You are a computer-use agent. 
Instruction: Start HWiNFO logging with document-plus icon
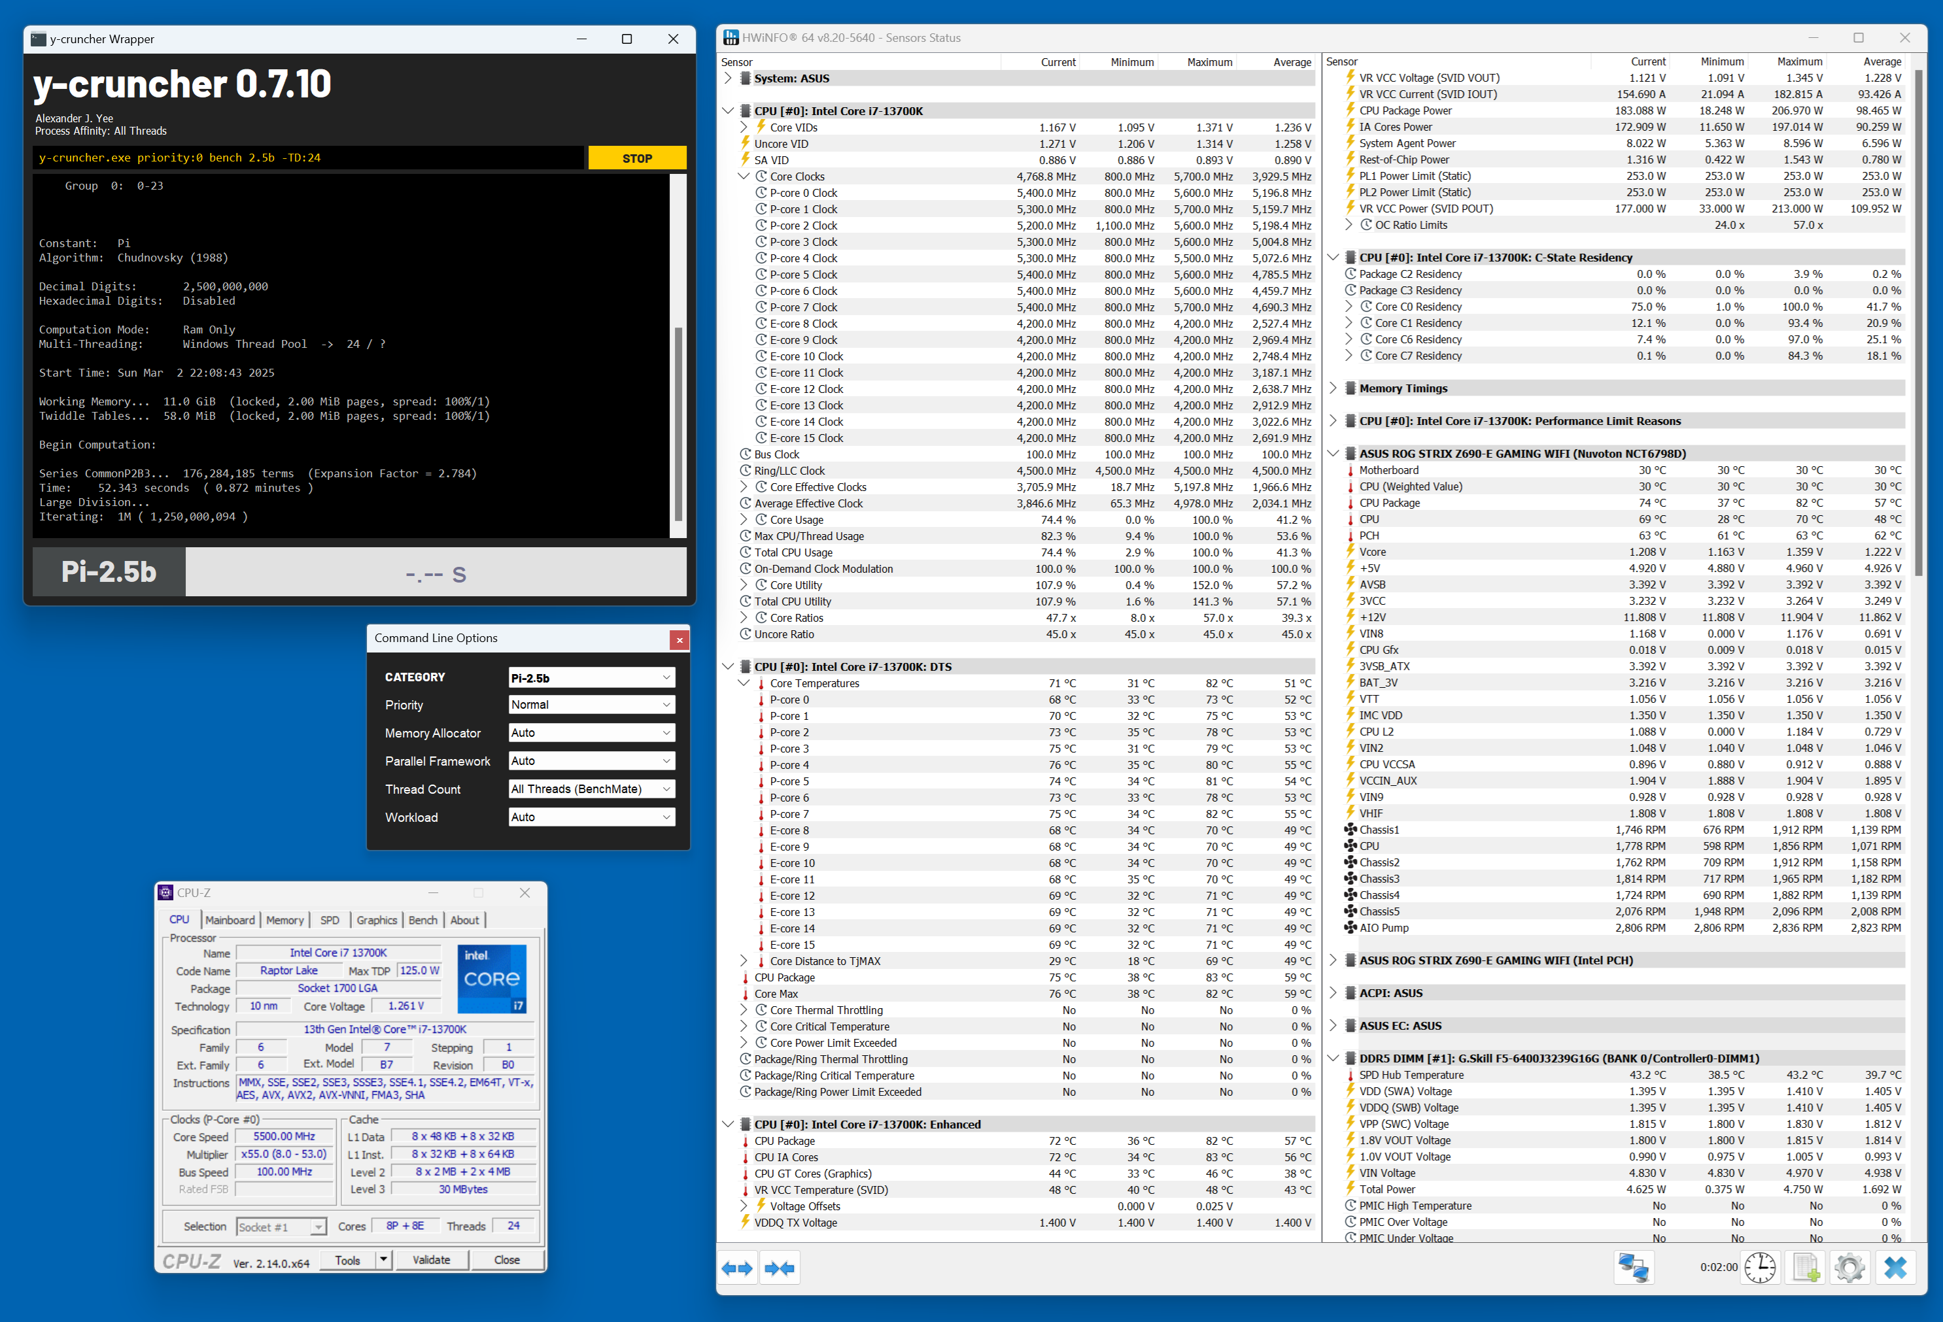click(x=1805, y=1268)
